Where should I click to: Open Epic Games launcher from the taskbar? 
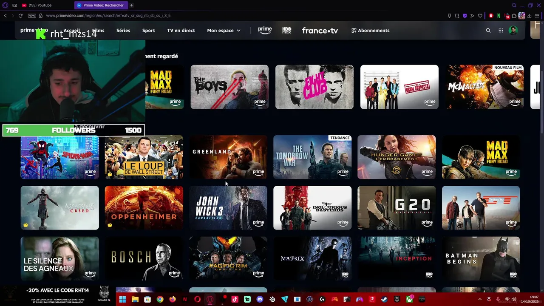pyautogui.click(x=397, y=299)
